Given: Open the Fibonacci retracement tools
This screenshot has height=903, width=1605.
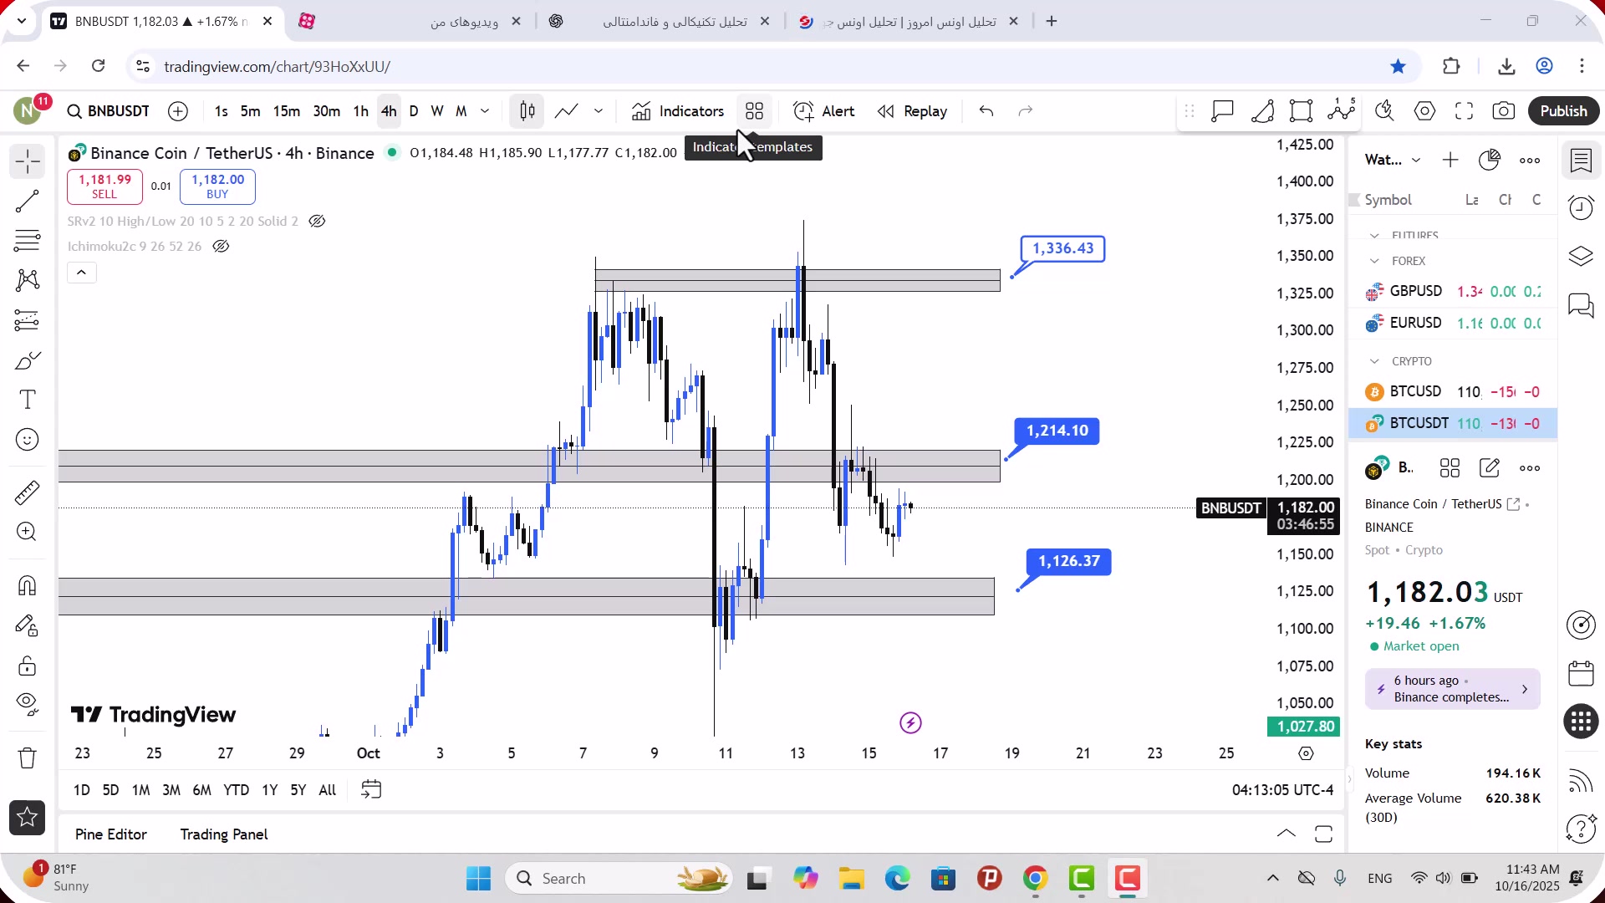Looking at the screenshot, I should pos(28,241).
